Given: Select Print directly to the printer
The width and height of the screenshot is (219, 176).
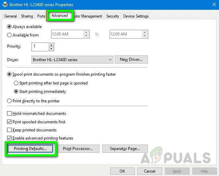Looking at the screenshot, I should pyautogui.click(x=9, y=101).
